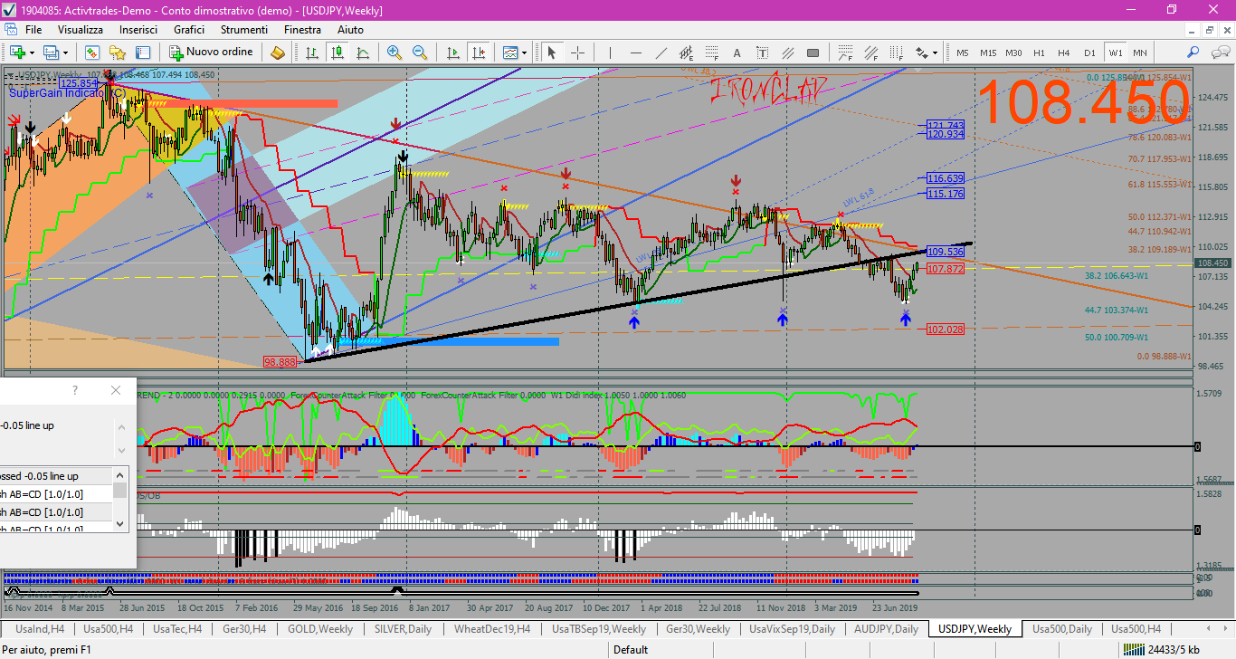Select the text tool (A icon)
Image resolution: width=1236 pixels, height=659 pixels.
coord(737,53)
